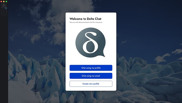Click the empty sidebar area below the plus button

(4, 58)
